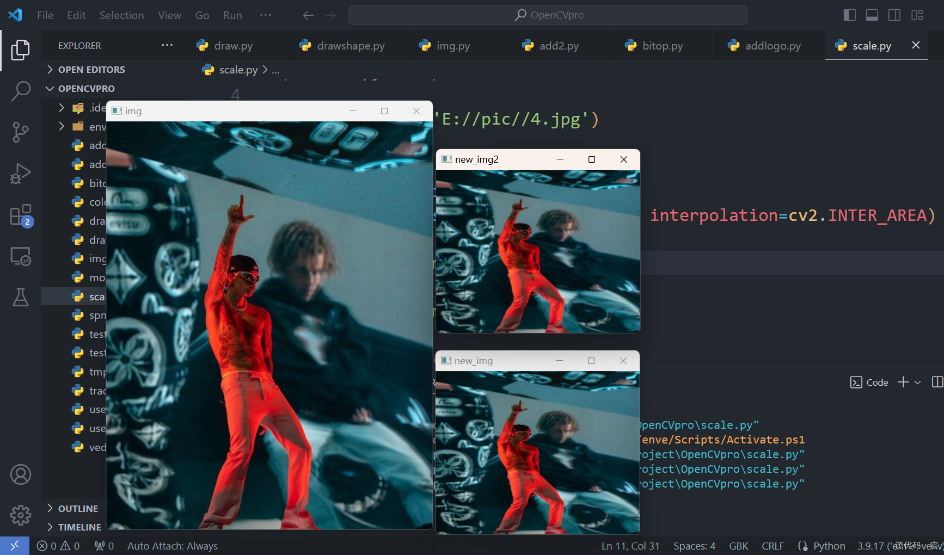Click the remote window status bar icon
944x555 pixels.
pos(15,546)
